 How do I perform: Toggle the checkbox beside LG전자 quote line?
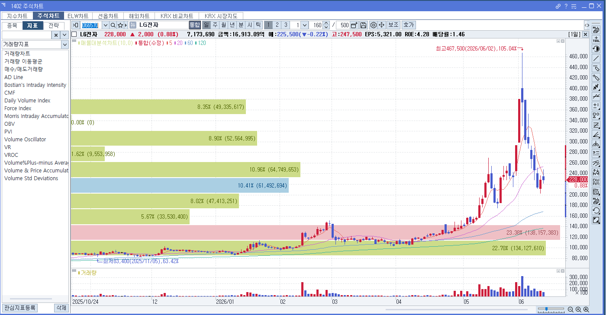[74, 34]
